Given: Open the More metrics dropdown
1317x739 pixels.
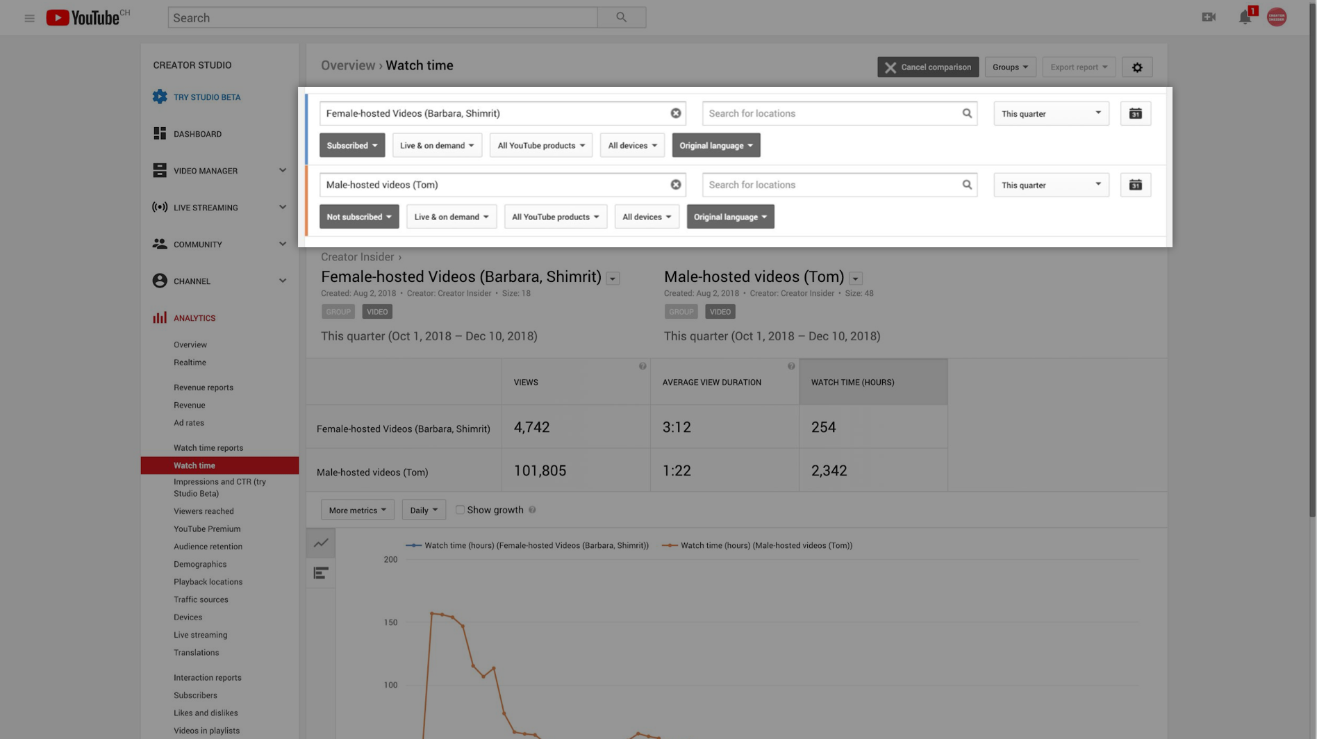Looking at the screenshot, I should [x=357, y=510].
